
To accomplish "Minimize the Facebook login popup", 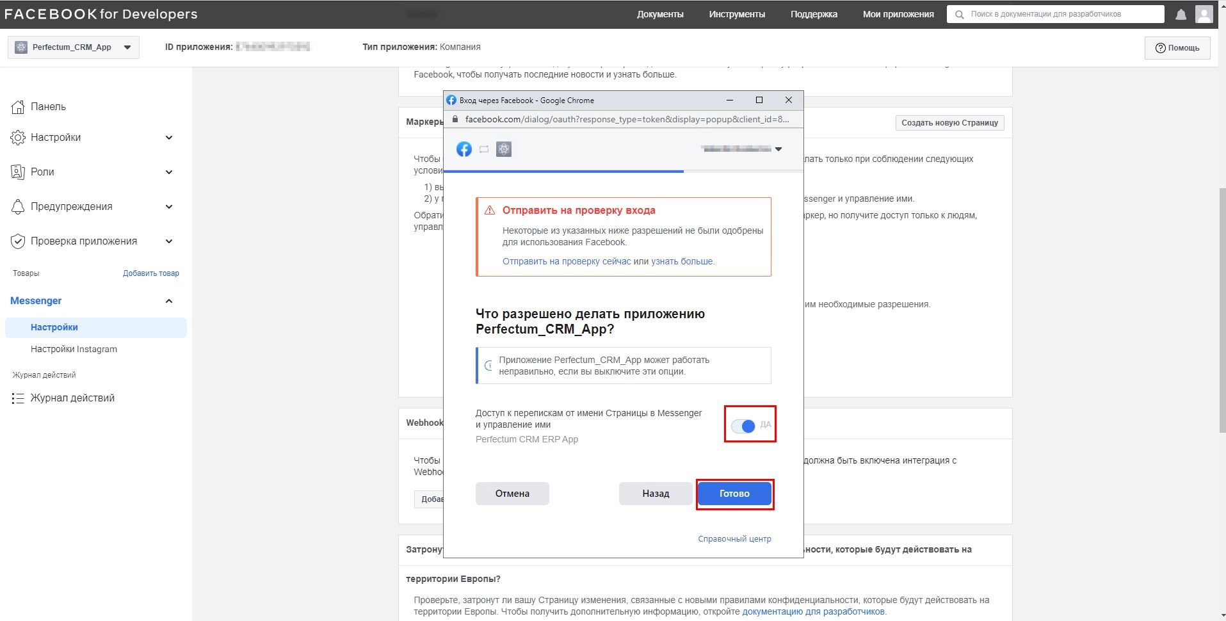I will [x=730, y=100].
